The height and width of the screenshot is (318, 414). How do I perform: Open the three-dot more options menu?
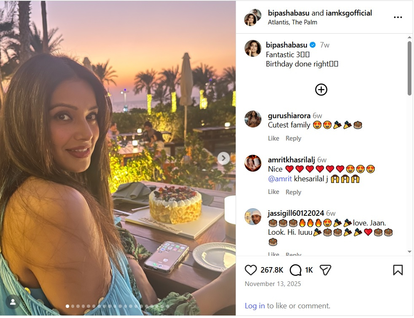click(398, 17)
